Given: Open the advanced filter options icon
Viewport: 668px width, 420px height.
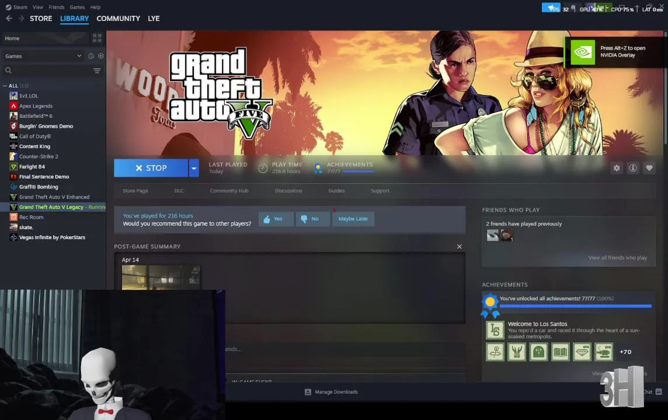Looking at the screenshot, I should (x=97, y=70).
